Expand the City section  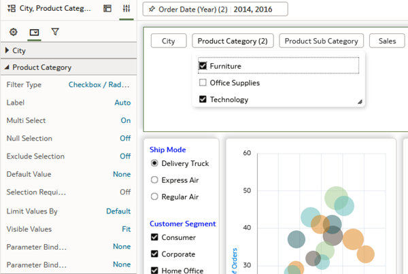pyautogui.click(x=7, y=50)
